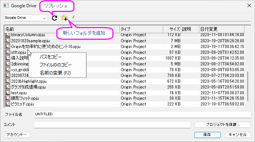Click the Origin Project type for test.opju
The image size is (255, 142).
(133, 93)
